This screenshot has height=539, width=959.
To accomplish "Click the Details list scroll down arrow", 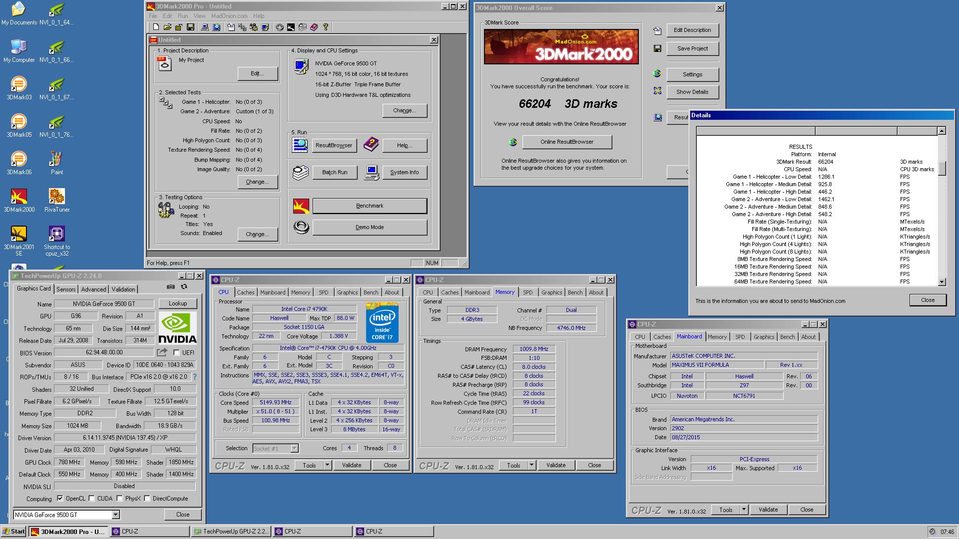I will point(942,282).
